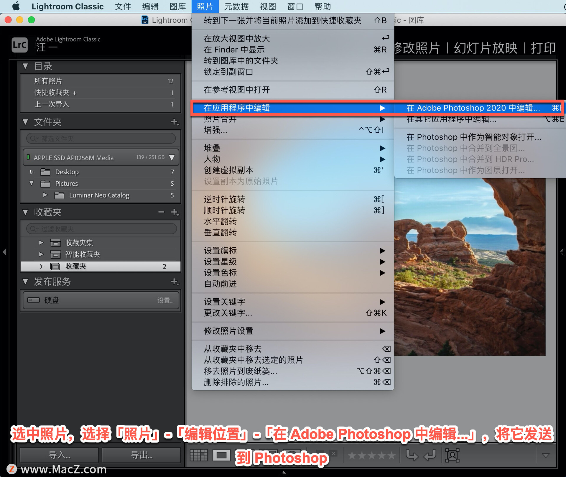Image resolution: width=566 pixels, height=477 pixels.
Task: Switch to Slideshow module
Action: pos(486,48)
